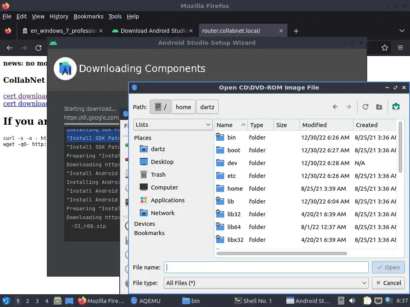Click the File name input field
The image size is (410, 307).
coord(266,267)
